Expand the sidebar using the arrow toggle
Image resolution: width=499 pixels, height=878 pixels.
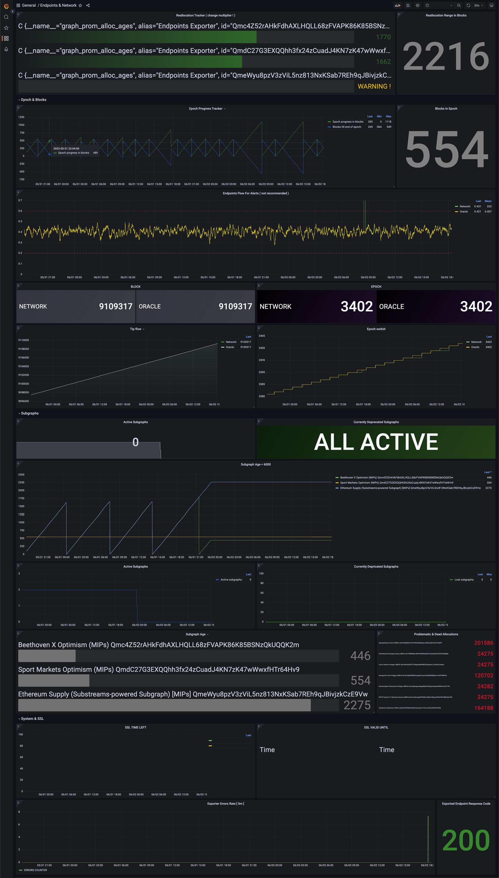pos(12,11)
